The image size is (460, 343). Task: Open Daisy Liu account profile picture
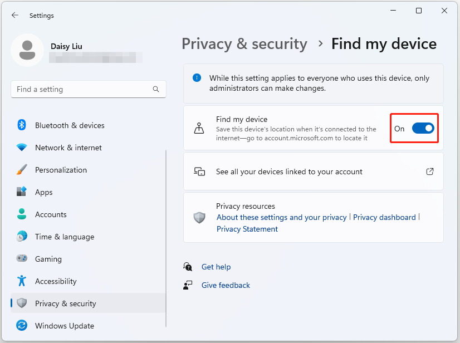tap(27, 50)
